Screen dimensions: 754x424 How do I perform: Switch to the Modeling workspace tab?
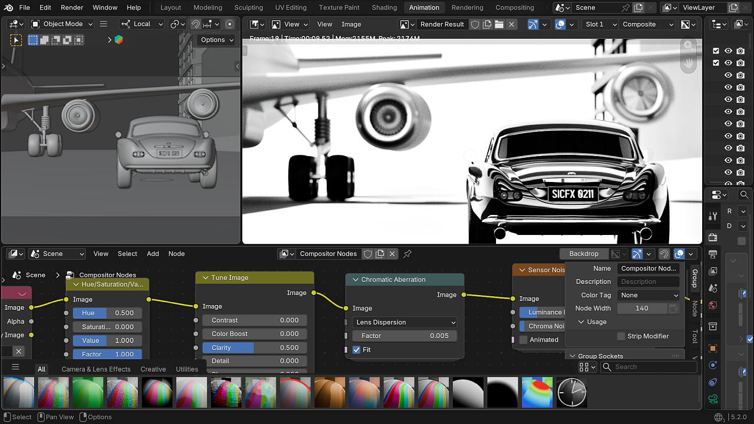click(208, 8)
